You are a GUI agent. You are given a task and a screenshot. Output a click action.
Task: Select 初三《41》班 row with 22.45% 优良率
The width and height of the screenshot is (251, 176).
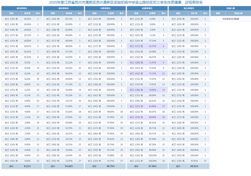tap(64, 161)
